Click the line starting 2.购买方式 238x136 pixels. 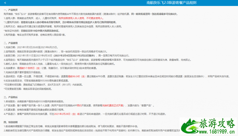pos(63,27)
